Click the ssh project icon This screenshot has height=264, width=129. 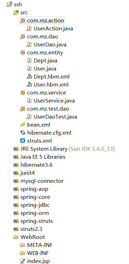9,4
